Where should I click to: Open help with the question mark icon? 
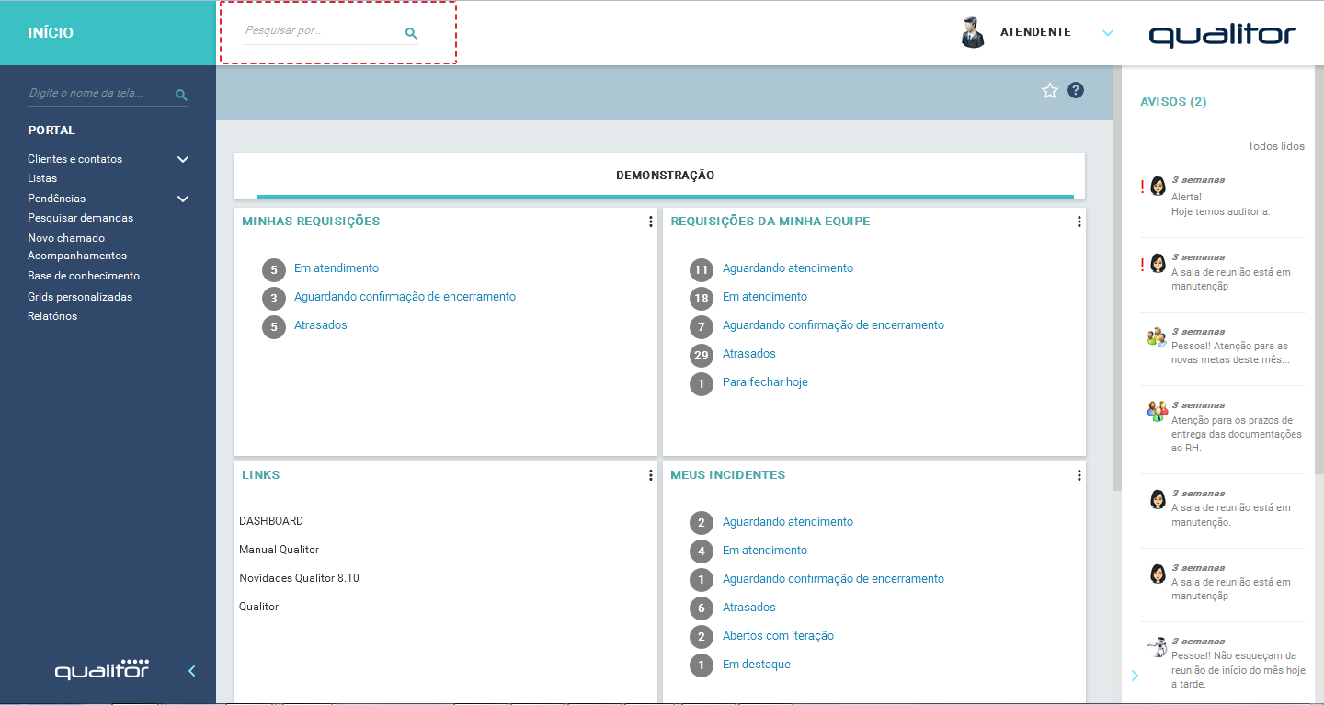(x=1076, y=90)
